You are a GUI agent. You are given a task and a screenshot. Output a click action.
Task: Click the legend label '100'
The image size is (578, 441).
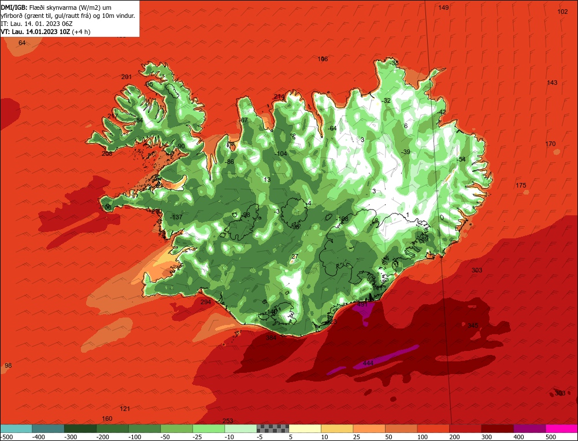point(423,437)
